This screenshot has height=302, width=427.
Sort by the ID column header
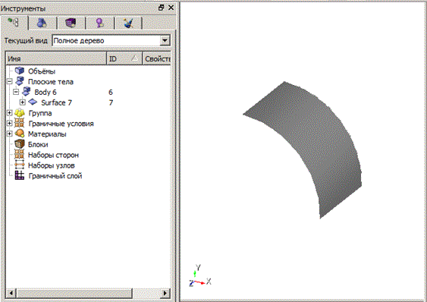(x=124, y=58)
